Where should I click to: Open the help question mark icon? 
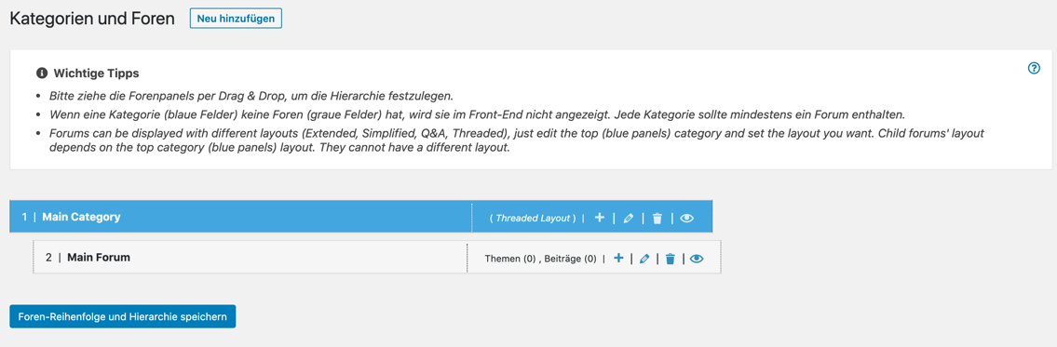click(1034, 68)
